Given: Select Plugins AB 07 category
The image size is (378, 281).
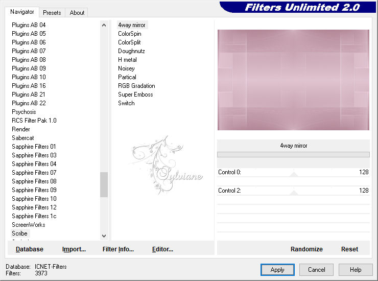Looking at the screenshot, I should click(29, 51).
